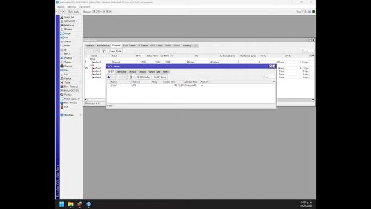Screen dimensions: 371x209
Task: Open column dropdown in DHCP Server table header
Action: click(274, 82)
